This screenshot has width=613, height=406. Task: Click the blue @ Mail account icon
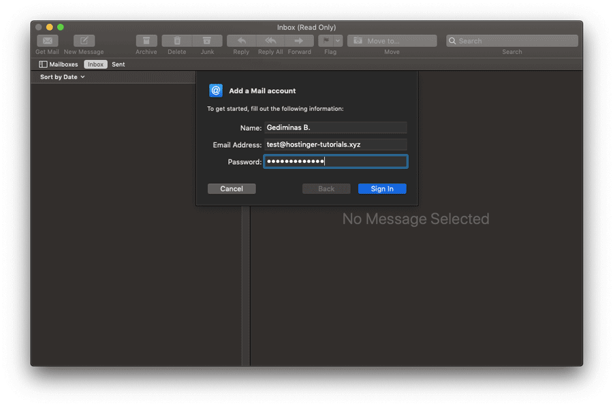point(216,91)
